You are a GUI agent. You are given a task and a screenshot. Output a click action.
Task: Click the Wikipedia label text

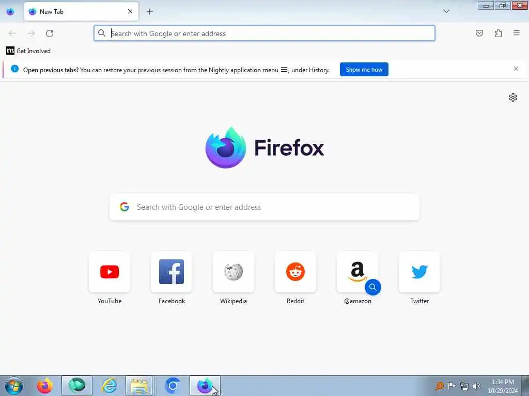coord(234,301)
